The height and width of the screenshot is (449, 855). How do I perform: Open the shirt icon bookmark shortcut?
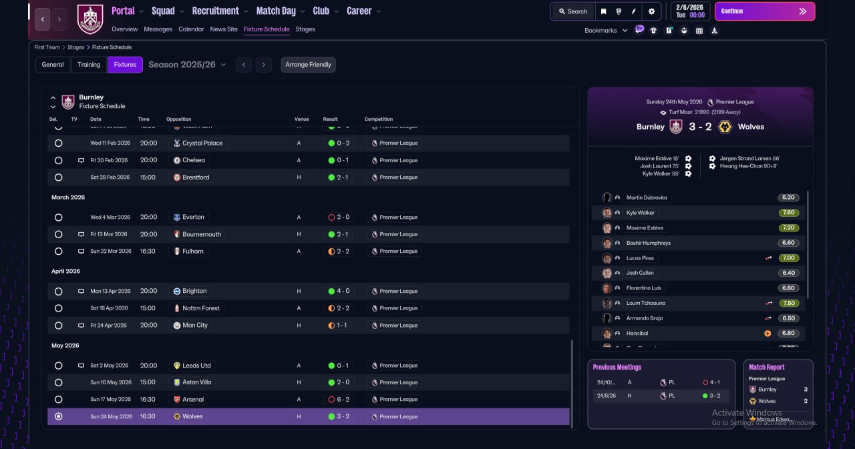coord(653,30)
